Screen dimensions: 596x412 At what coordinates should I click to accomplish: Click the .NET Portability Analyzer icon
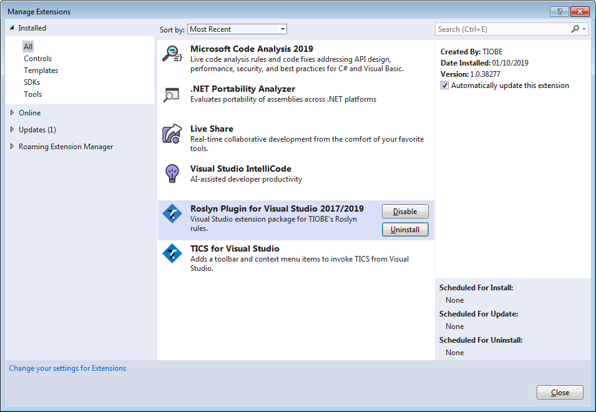pos(172,94)
